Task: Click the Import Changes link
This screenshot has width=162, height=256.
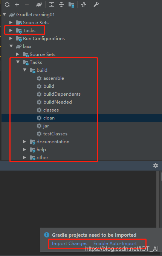Action: 70,244
